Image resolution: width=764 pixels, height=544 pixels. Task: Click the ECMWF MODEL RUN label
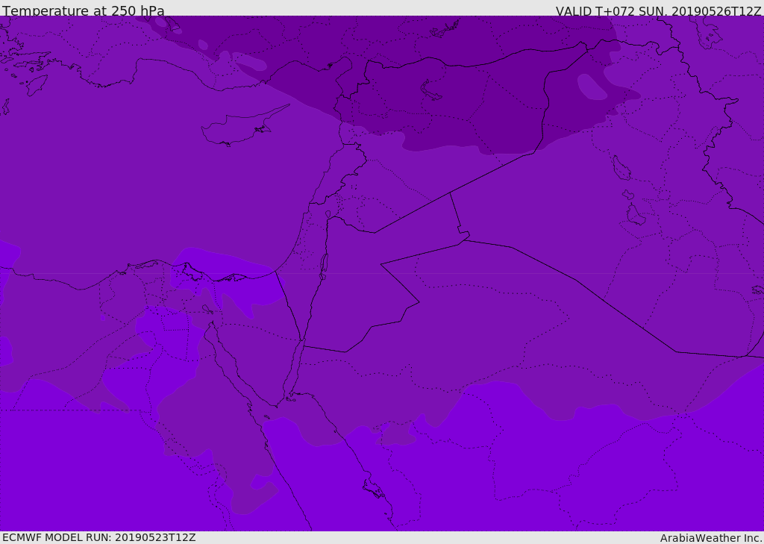pos(99,537)
